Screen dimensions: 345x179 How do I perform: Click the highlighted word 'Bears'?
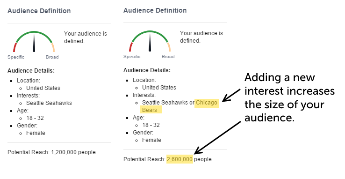[150, 110]
